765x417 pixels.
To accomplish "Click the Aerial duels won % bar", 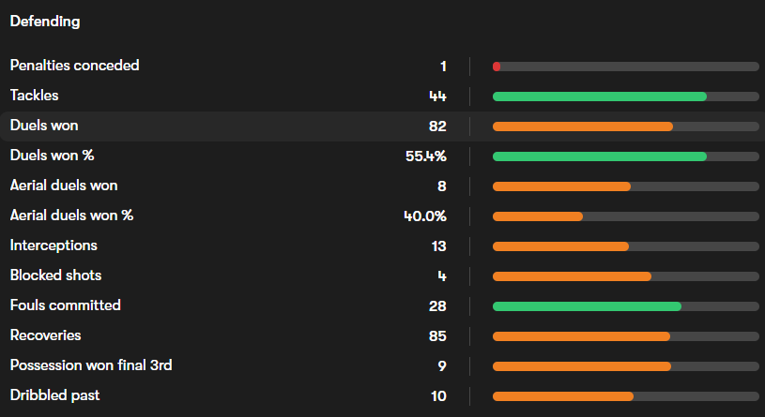I will click(x=537, y=216).
